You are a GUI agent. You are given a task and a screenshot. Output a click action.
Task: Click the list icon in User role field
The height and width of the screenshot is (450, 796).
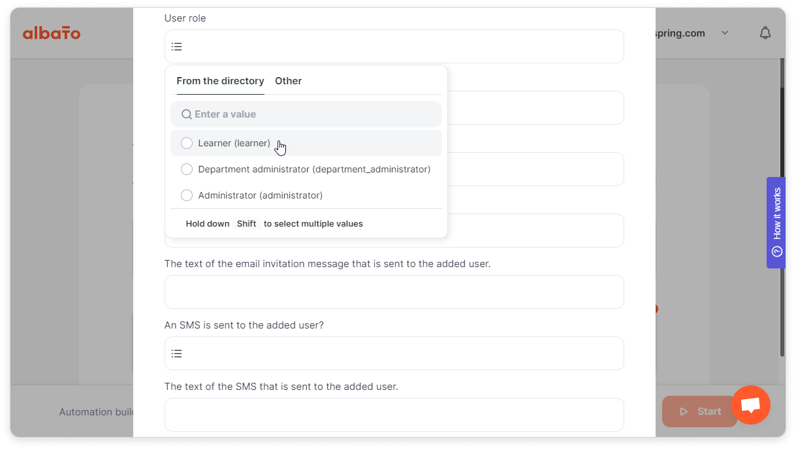tap(176, 46)
